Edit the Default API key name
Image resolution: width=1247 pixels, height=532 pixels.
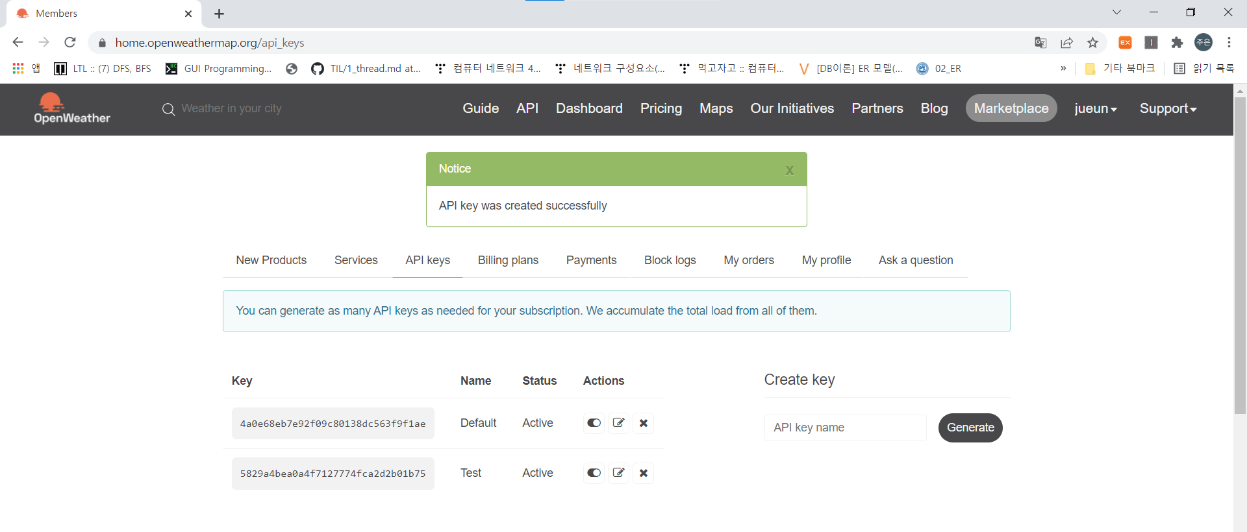coord(619,423)
